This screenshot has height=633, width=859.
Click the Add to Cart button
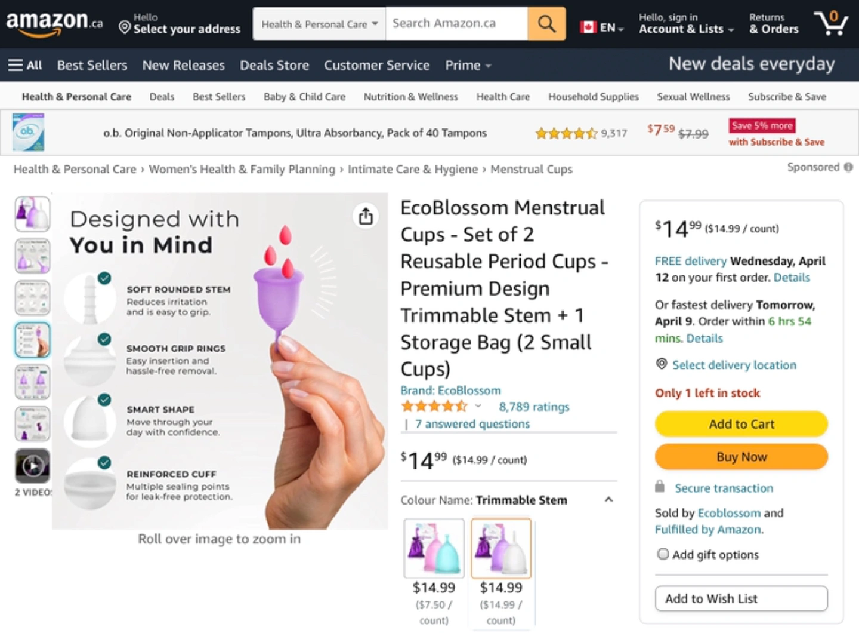pos(741,424)
